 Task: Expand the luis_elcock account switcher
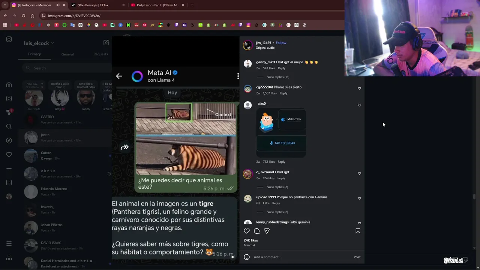(x=39, y=43)
